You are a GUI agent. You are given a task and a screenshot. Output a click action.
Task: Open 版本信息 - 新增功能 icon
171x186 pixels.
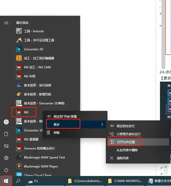point(19,94)
